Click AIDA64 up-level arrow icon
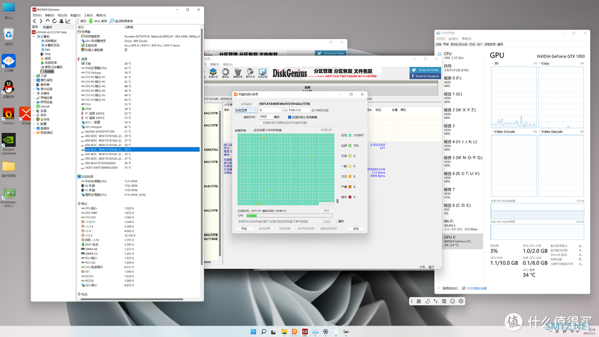The image size is (599, 337). tap(48, 21)
